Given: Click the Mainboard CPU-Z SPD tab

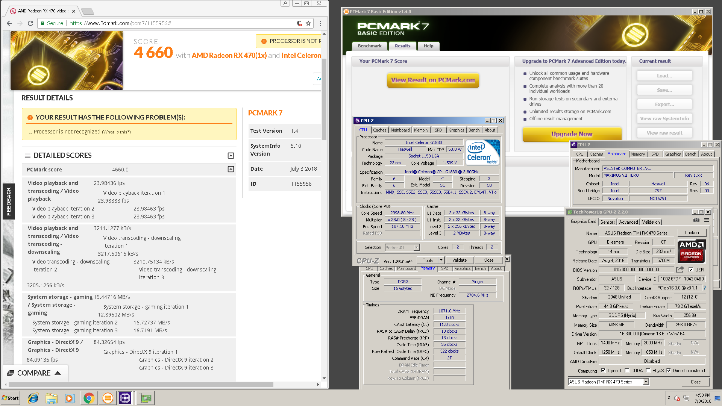Looking at the screenshot, I should click(x=655, y=154).
